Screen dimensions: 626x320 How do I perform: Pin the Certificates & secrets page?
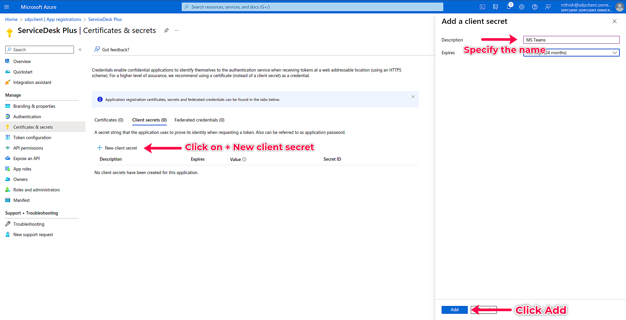166,30
